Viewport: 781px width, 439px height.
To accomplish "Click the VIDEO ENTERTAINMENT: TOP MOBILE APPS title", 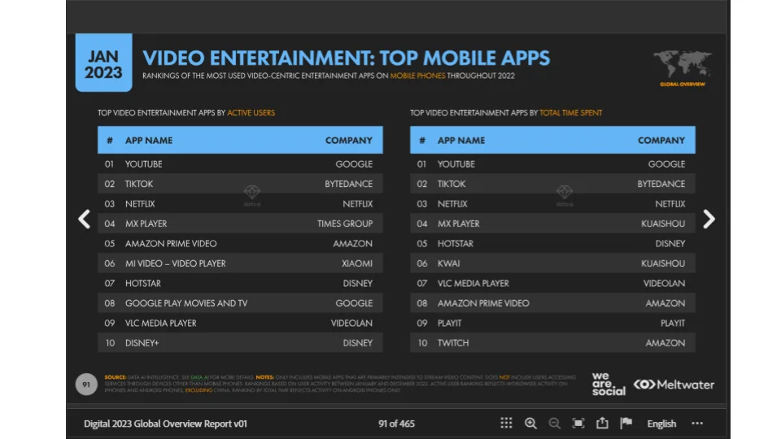I will tap(347, 59).
